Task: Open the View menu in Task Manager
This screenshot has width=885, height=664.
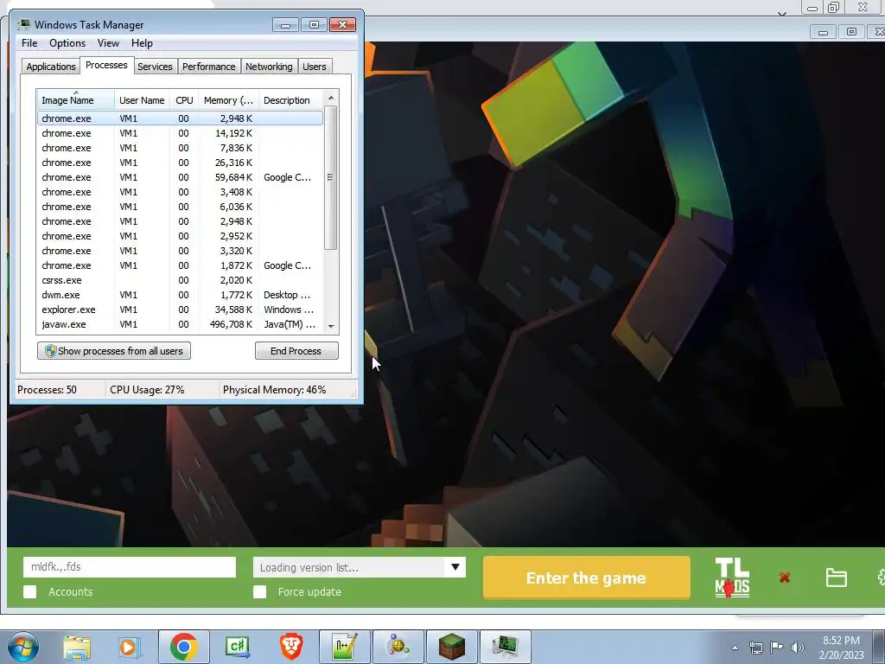Action: click(x=108, y=43)
